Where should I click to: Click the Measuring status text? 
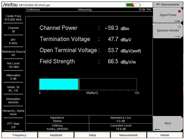point(85,10)
